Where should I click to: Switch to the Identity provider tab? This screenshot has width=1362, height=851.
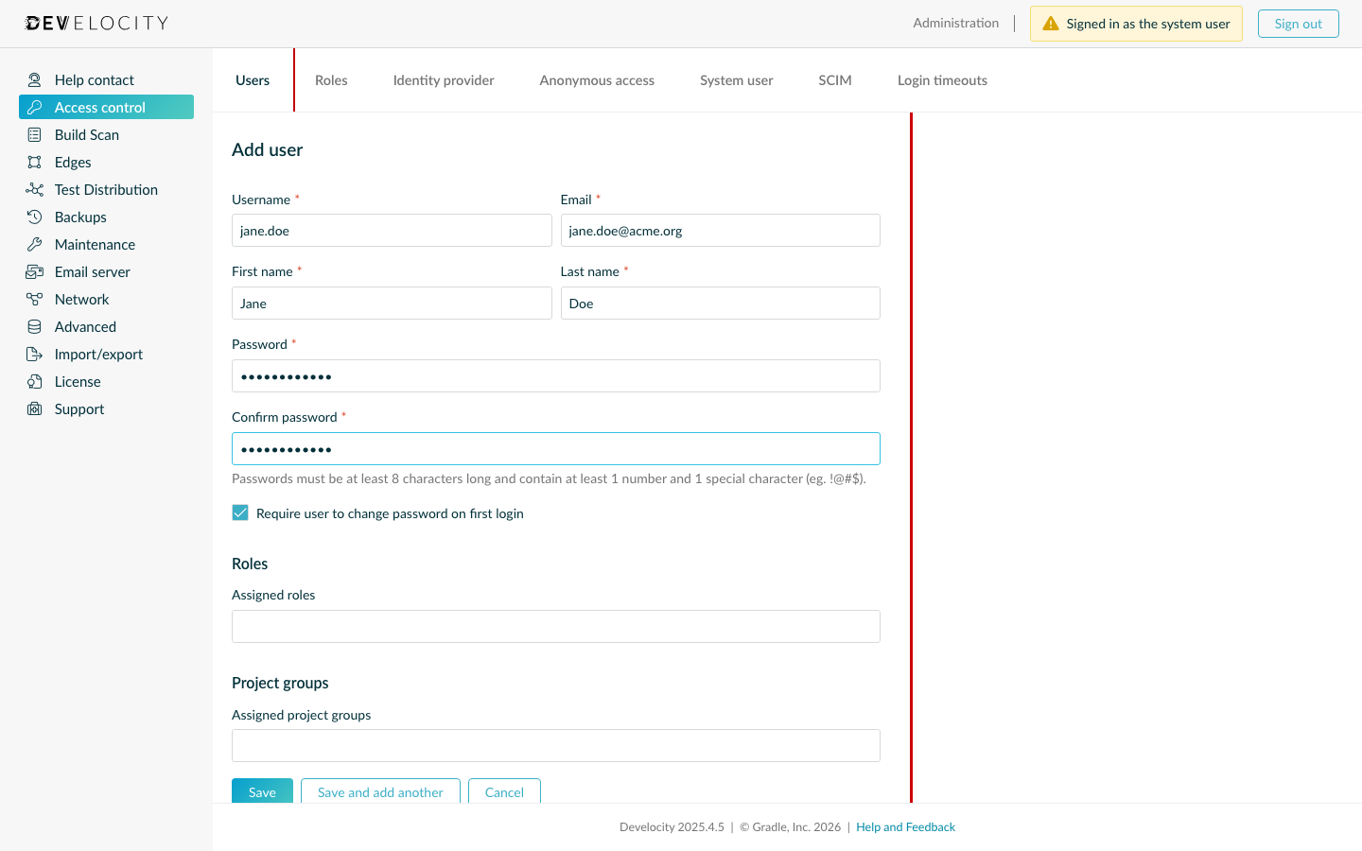[x=443, y=80]
